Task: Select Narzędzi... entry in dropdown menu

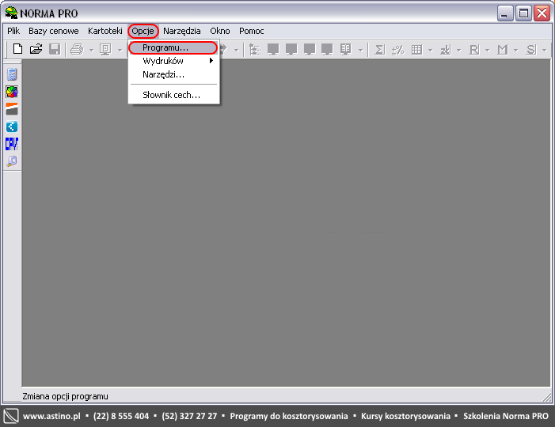Action: click(173, 74)
